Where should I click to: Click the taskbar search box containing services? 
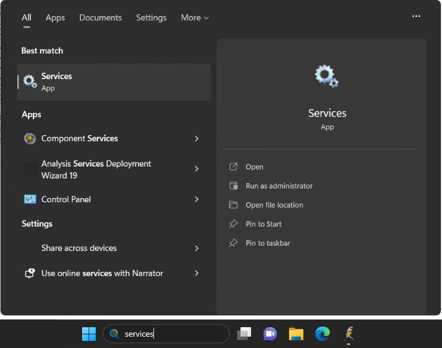point(167,334)
